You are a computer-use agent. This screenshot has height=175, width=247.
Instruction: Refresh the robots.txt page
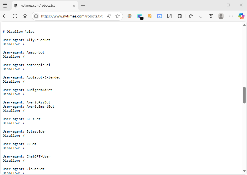click(15, 16)
